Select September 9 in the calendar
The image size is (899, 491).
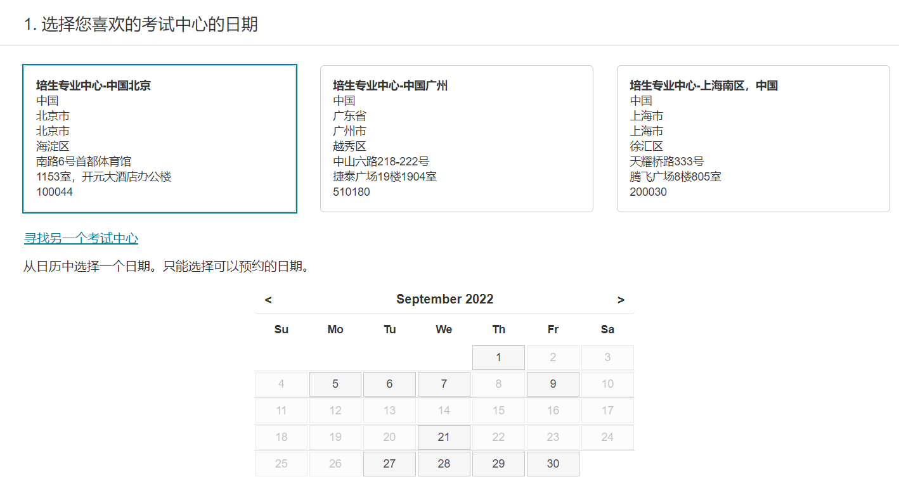coord(553,384)
